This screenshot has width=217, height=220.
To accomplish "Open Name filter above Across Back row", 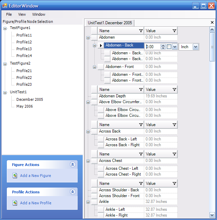I will click(141, 125).
